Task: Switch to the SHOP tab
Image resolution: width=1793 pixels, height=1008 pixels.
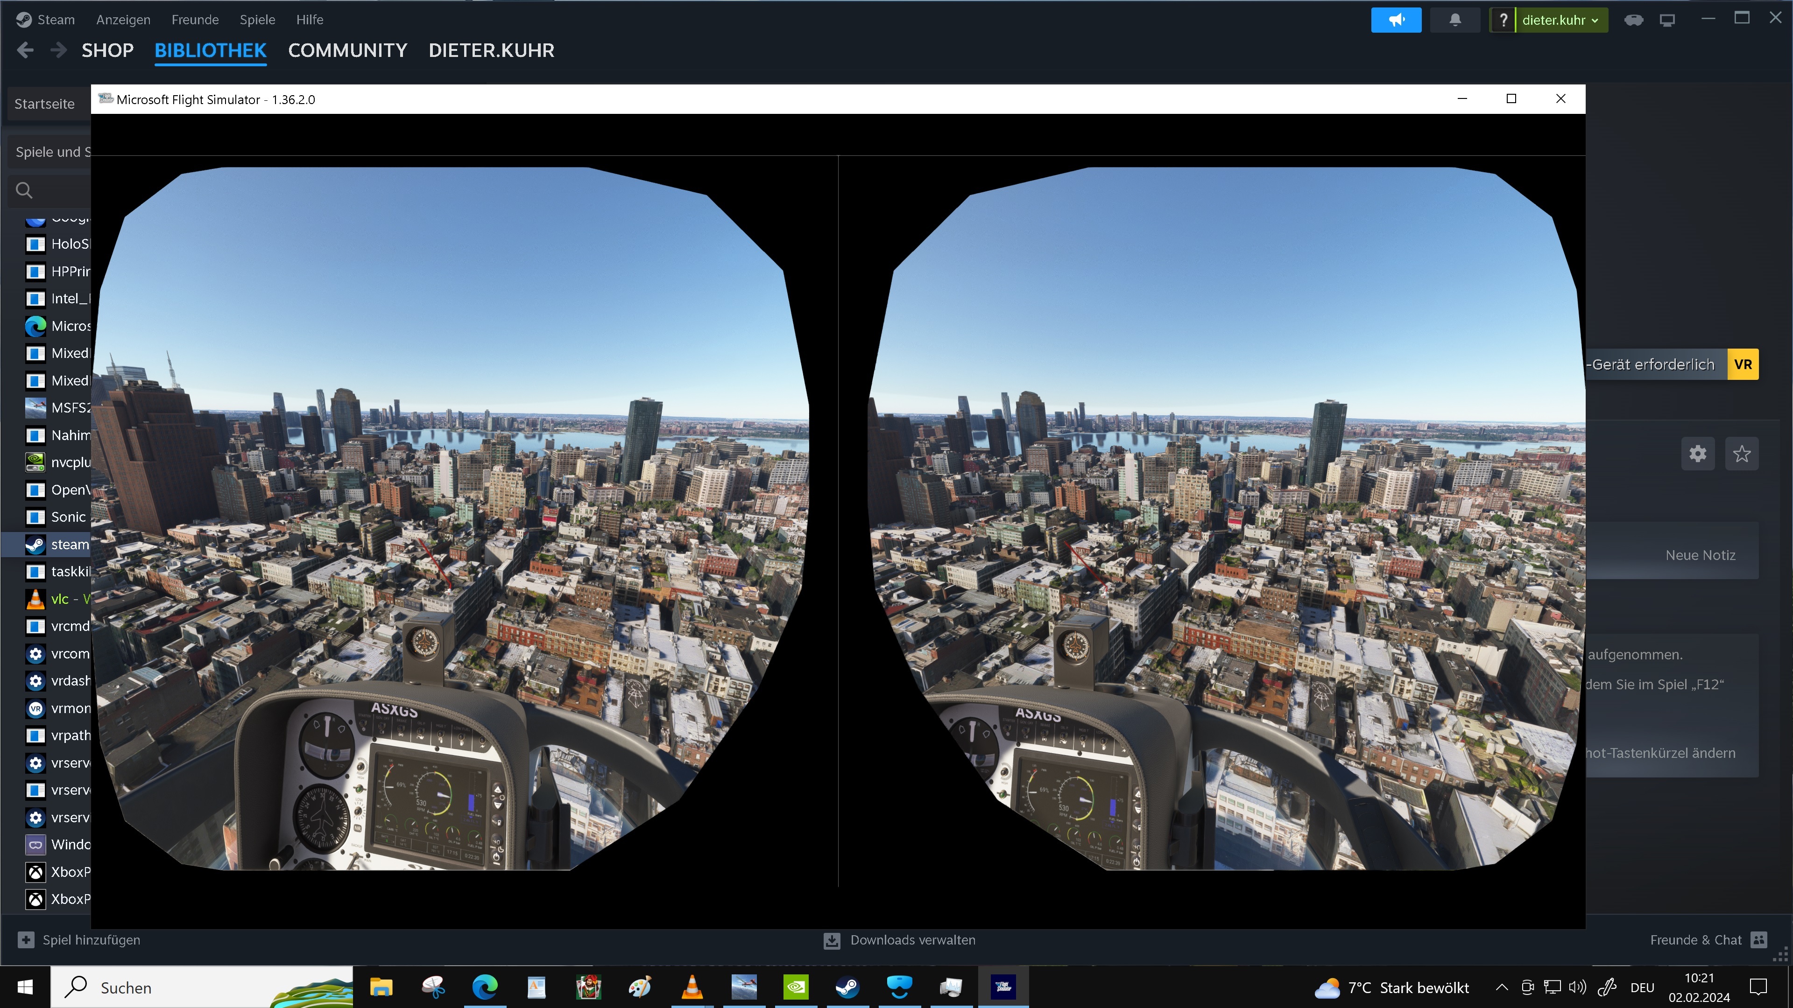Action: pyautogui.click(x=107, y=50)
